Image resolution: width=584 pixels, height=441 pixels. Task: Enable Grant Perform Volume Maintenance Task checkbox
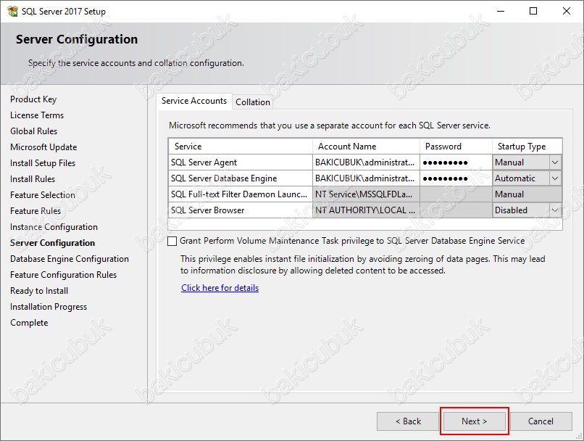pos(172,242)
